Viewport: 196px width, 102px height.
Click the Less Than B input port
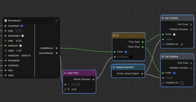(65, 89)
